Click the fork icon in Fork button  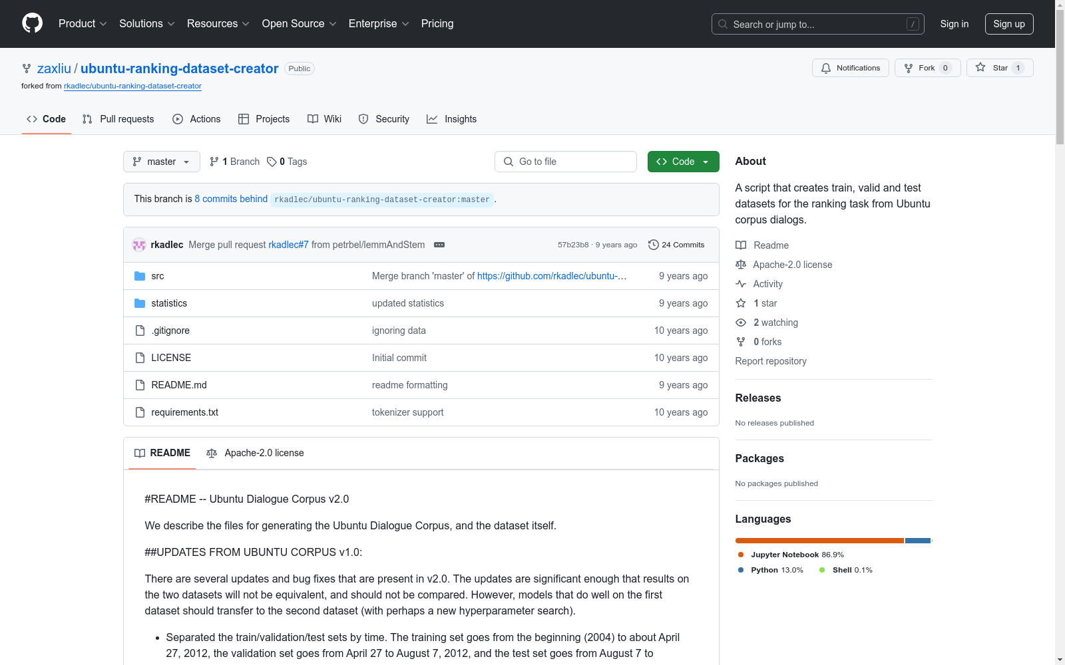pos(909,68)
